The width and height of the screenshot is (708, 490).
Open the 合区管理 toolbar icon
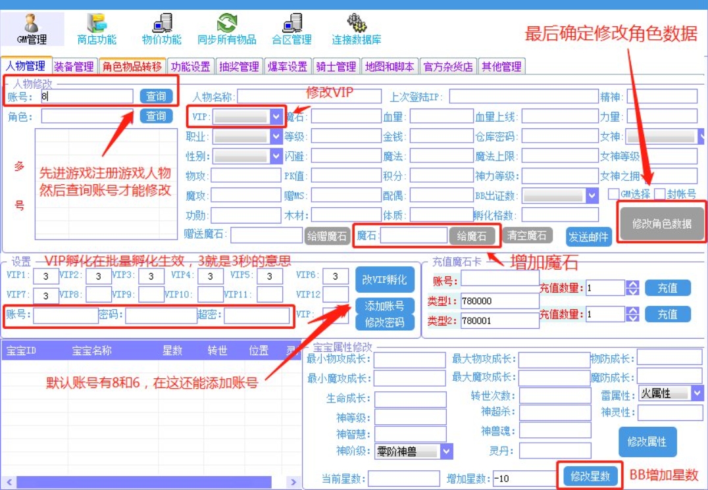coord(291,24)
